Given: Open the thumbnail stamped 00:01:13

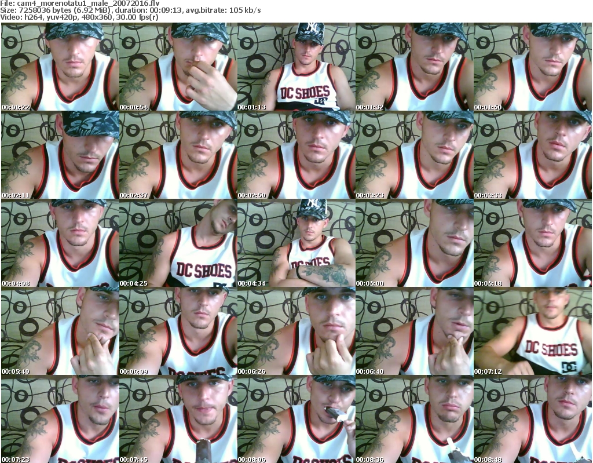Looking at the screenshot, I should pyautogui.click(x=296, y=67).
